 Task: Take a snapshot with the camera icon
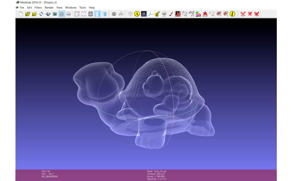click(x=55, y=14)
